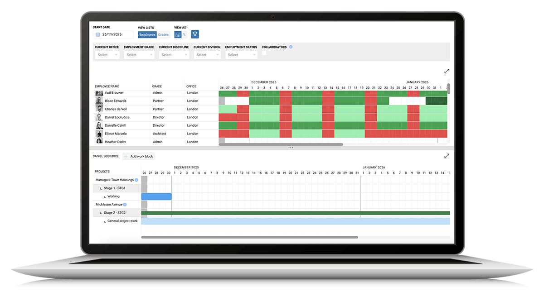Viewport: 544px width, 292px height.
Task: Switch to percentage view icon
Action: (184, 34)
